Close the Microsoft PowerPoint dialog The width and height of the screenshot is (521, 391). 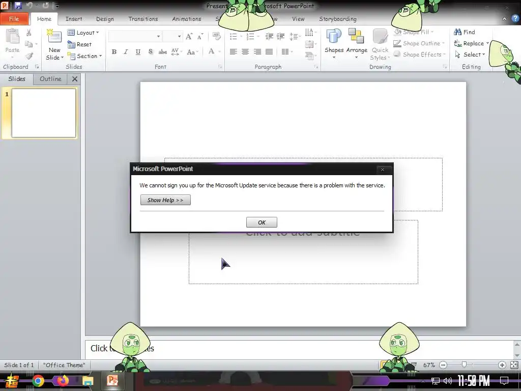coord(383,170)
